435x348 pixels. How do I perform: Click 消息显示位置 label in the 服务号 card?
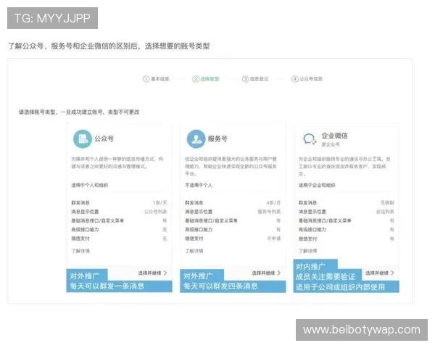[199, 212]
